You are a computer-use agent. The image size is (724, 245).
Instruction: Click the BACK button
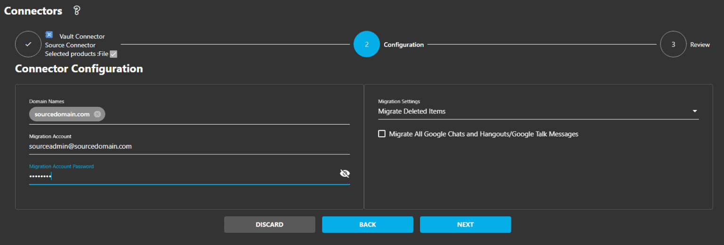[x=368, y=225]
